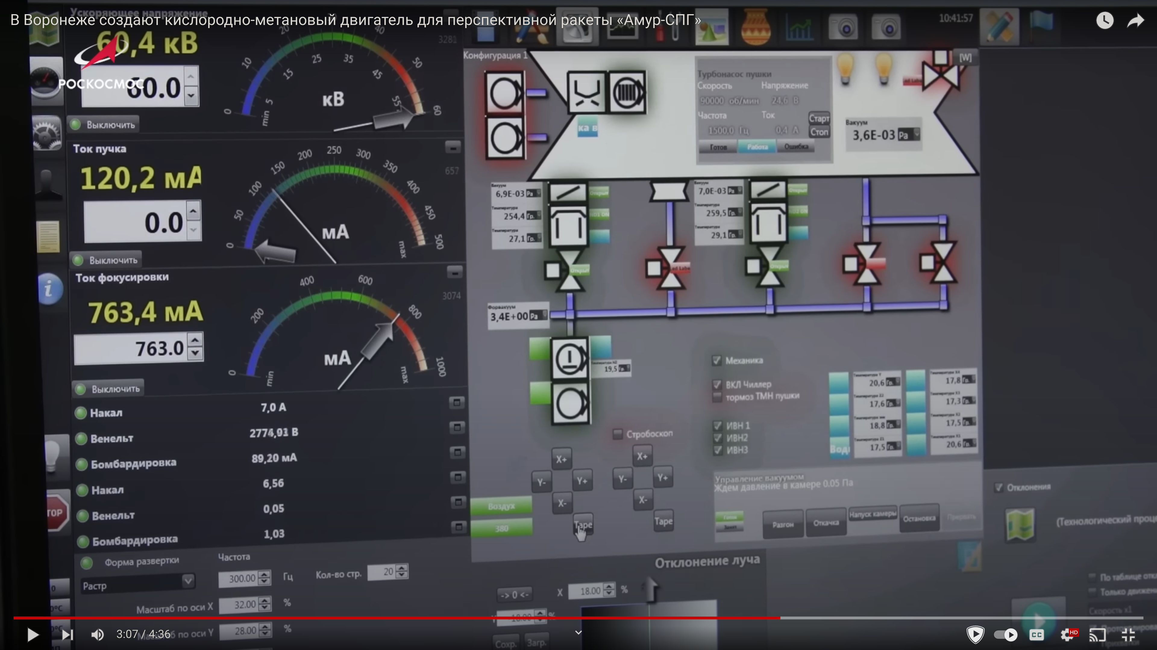Open the oscilloscope monitor toolbar icon

point(622,28)
